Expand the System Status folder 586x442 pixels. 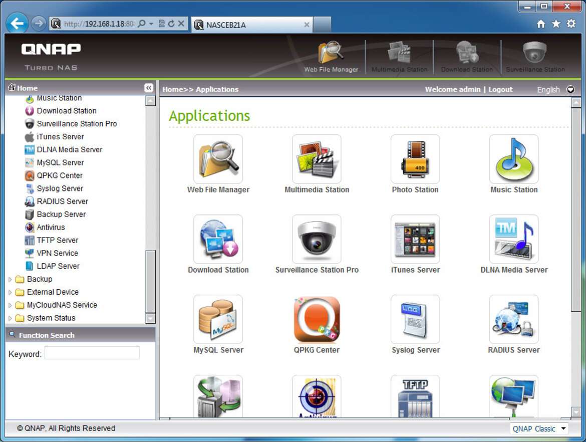click(10, 318)
